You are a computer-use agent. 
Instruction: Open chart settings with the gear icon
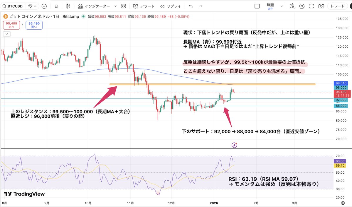[302, 6]
